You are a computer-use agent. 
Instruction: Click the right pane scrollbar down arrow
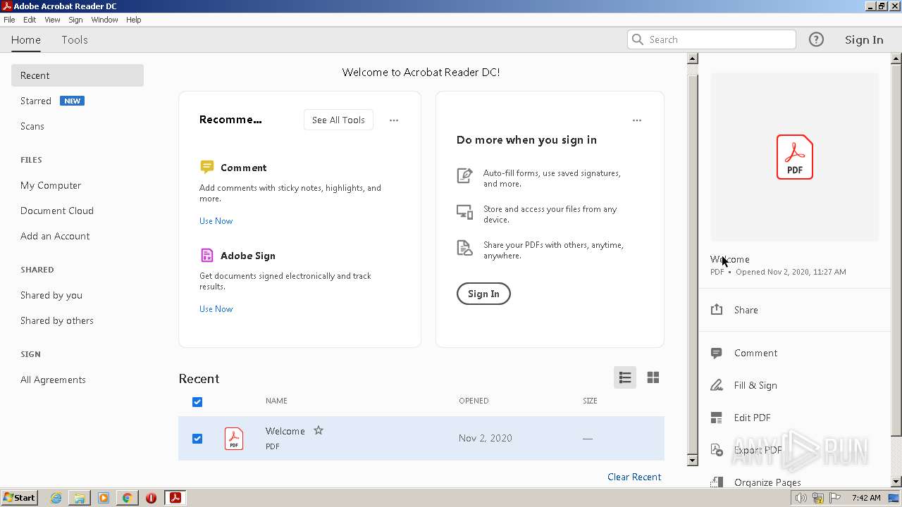[x=896, y=482]
